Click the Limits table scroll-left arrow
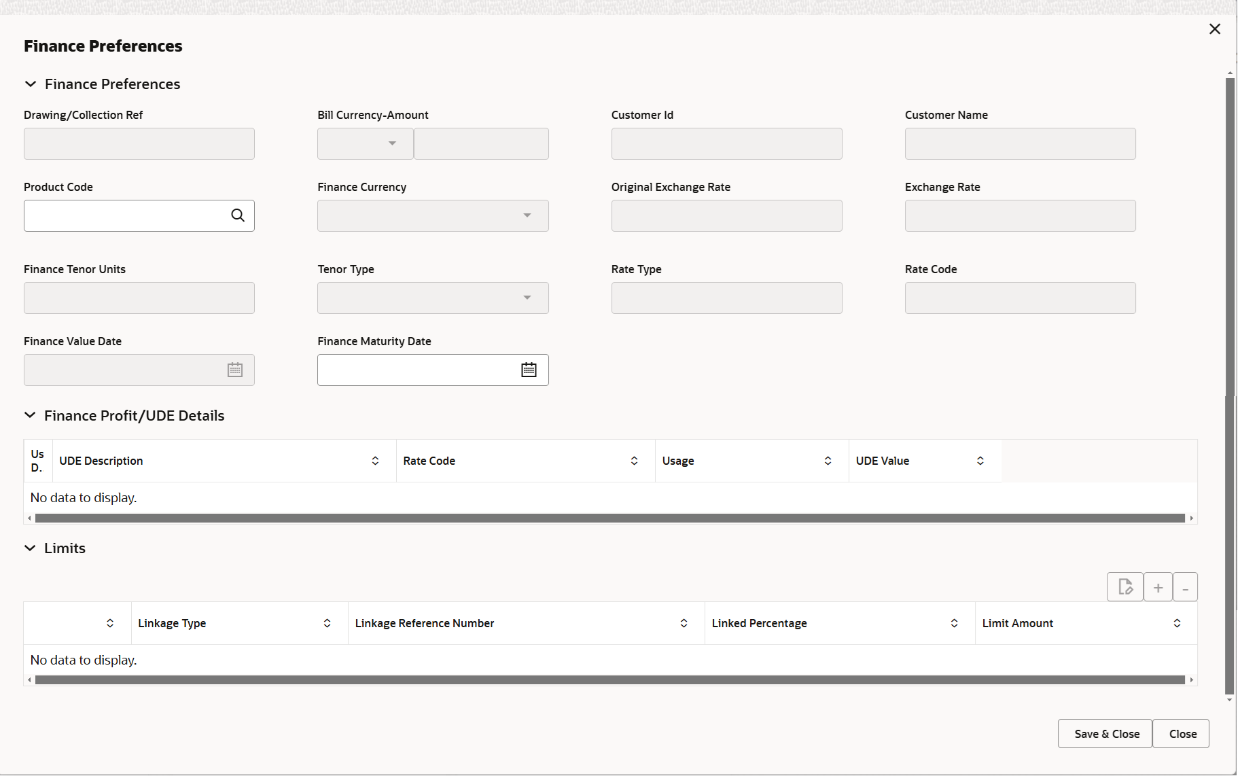1240x776 pixels. 29,680
